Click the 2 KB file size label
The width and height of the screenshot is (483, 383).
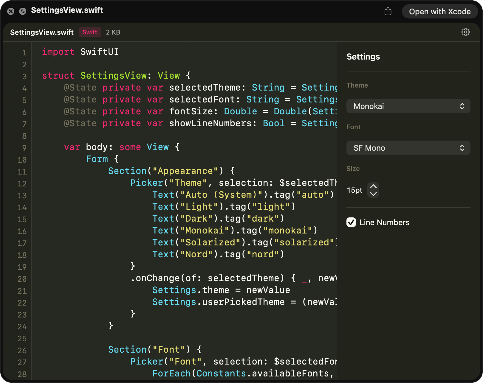coord(113,32)
